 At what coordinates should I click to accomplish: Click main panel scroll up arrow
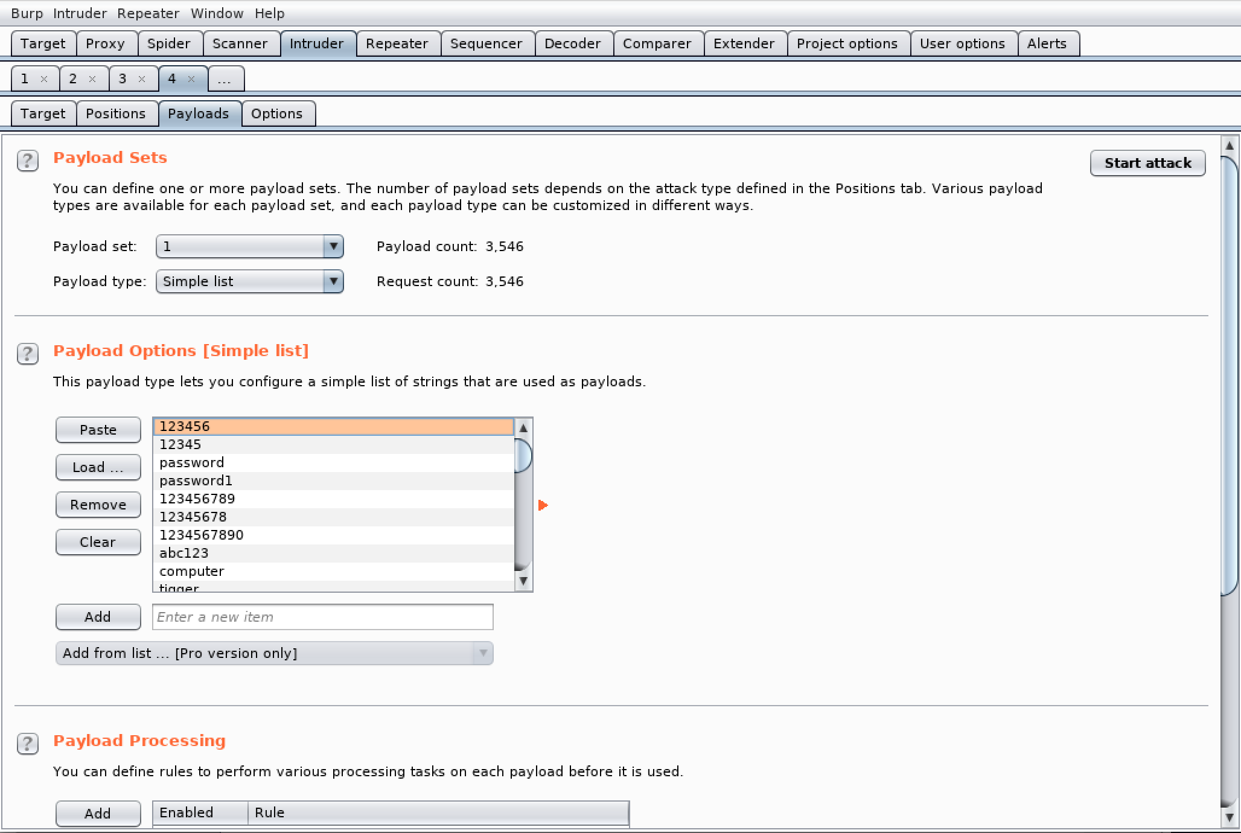(x=1230, y=145)
